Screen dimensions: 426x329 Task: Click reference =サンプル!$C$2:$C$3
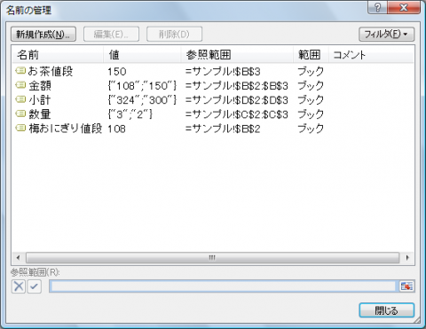pyautogui.click(x=237, y=114)
